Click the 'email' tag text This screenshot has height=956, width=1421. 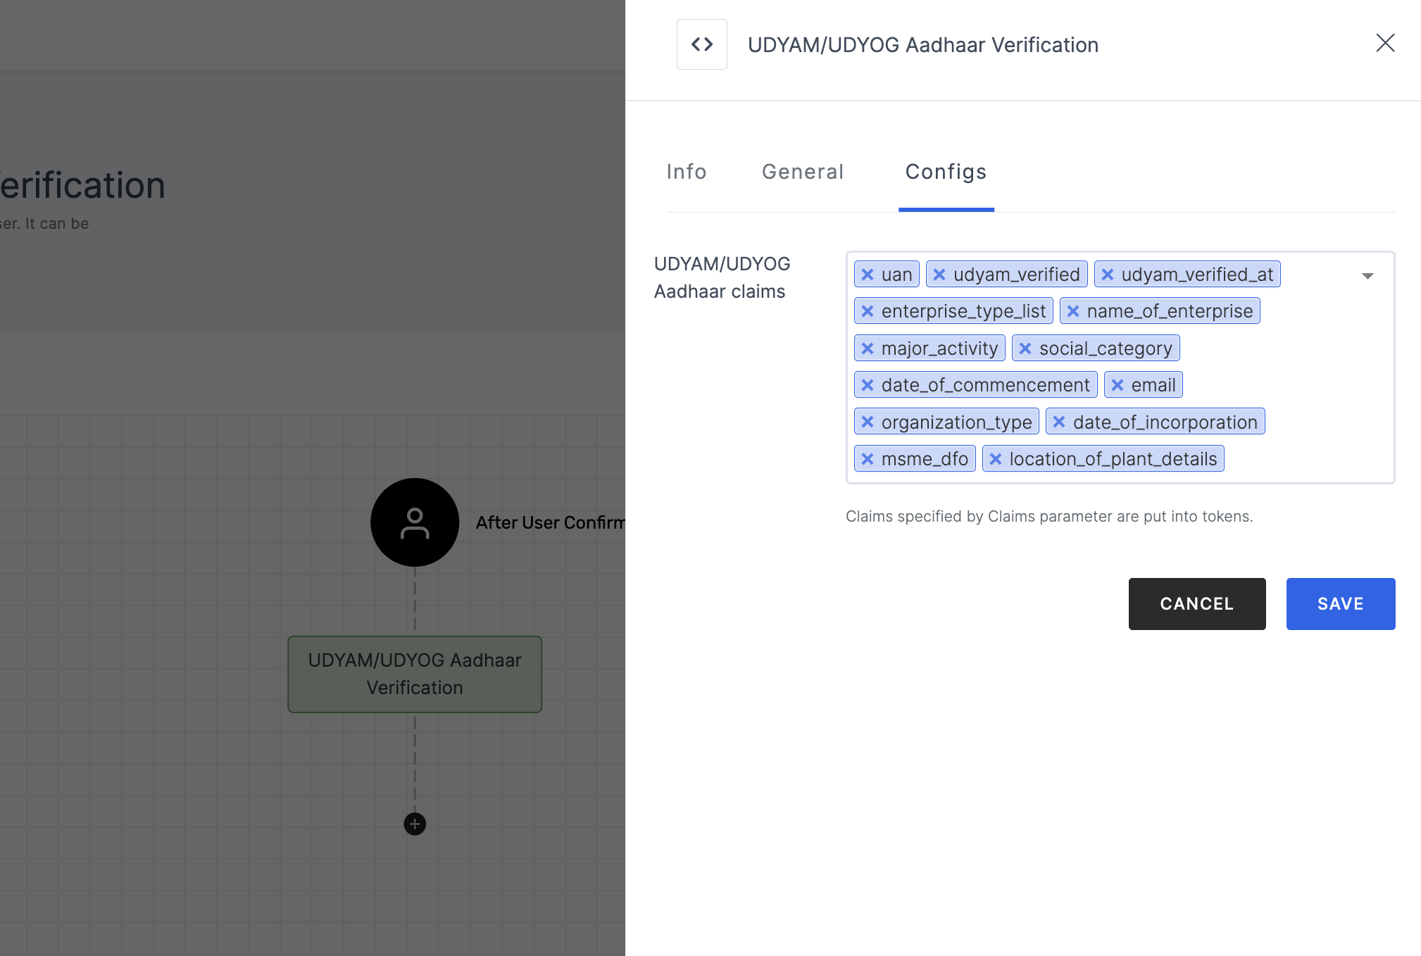point(1153,385)
